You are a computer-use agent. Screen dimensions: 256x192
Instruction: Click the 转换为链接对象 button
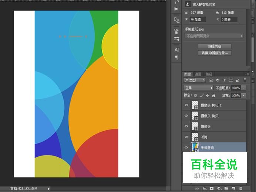point(215,53)
